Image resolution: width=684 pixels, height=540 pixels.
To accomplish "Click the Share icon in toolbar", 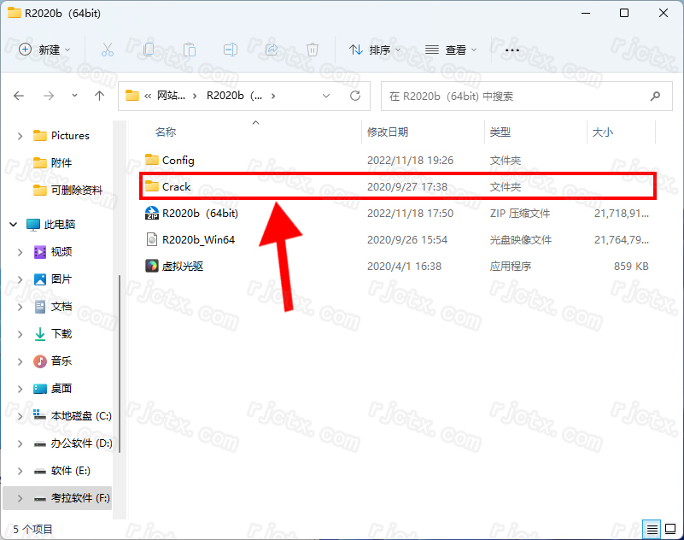I will point(272,50).
